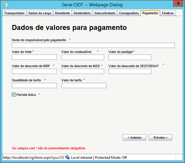Select the Valor do pedágio input
Image resolution: width=185 pixels, height=163 pixels.
coord(130,57)
